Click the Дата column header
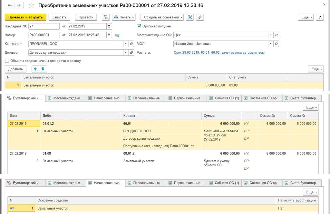Image resolution: width=330 pixels, height=214 pixels. tap(24, 116)
